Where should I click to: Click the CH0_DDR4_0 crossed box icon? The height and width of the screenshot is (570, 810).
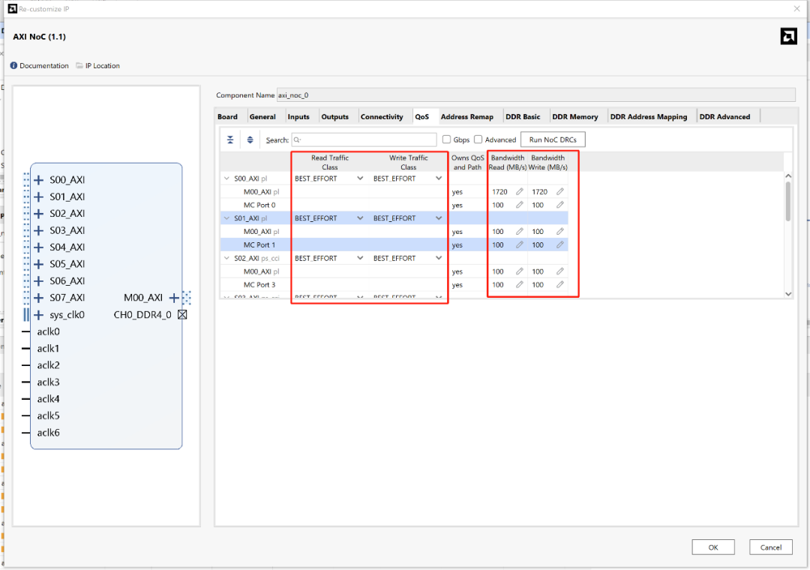pos(181,315)
